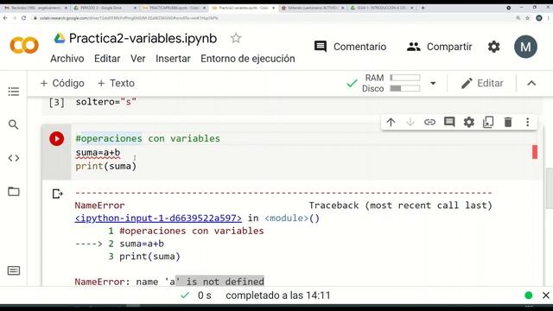Click the green connection status dot
This screenshot has width=553, height=311.
[x=528, y=295]
